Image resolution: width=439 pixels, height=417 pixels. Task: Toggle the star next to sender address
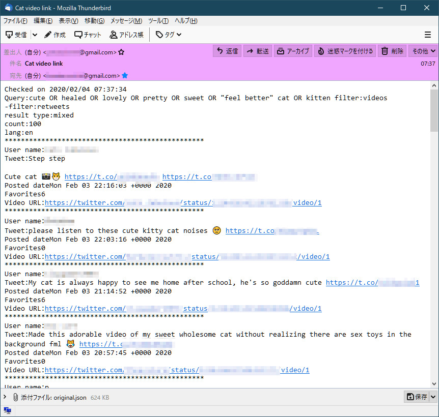point(121,52)
